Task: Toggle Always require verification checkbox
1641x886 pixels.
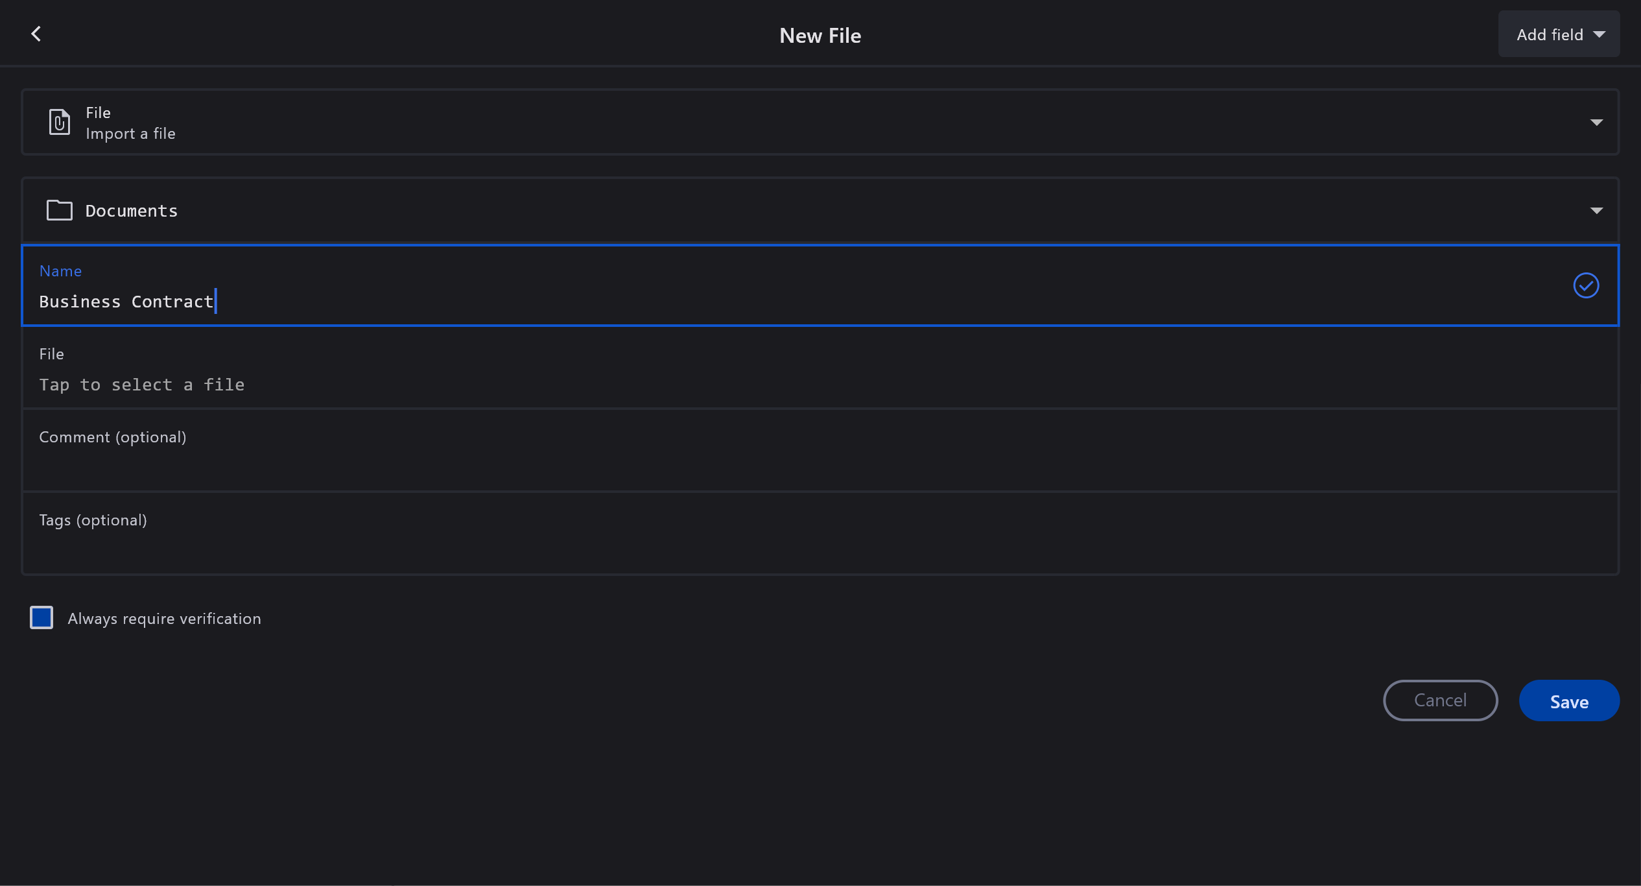Action: pos(41,617)
